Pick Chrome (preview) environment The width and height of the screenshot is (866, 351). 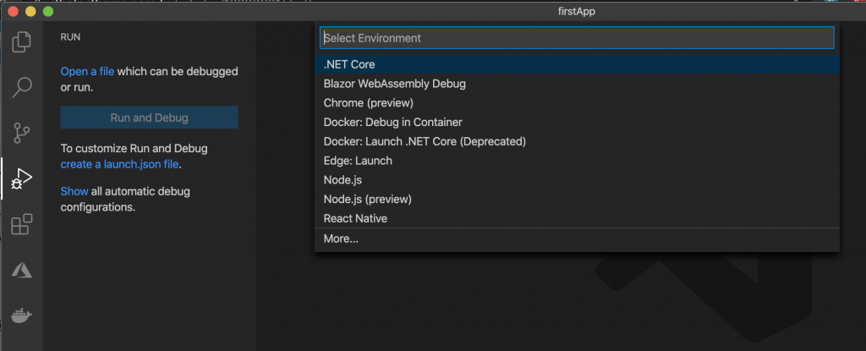point(368,103)
